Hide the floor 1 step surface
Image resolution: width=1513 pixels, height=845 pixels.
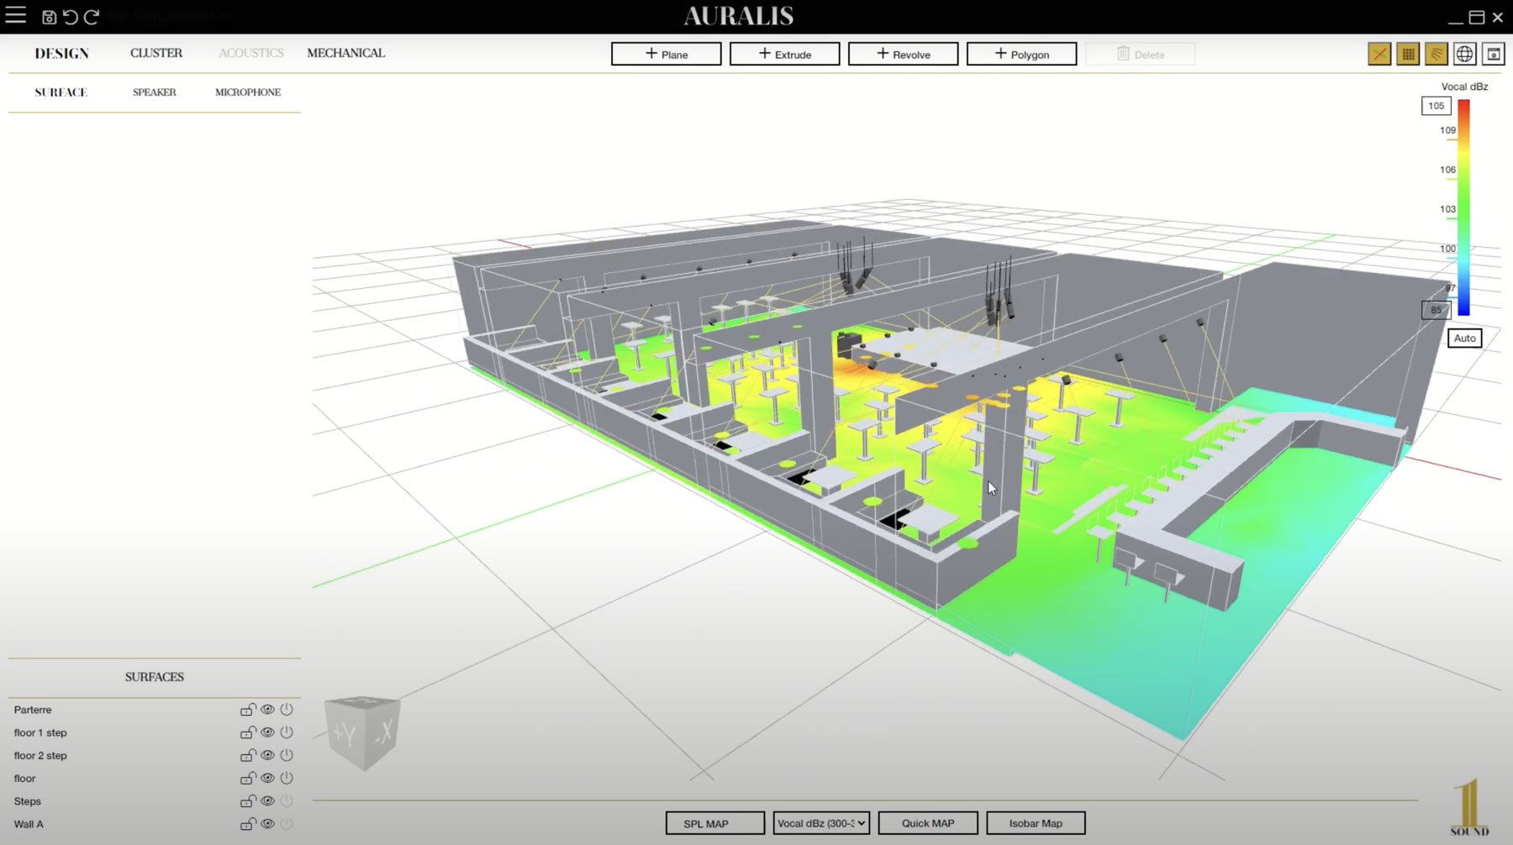pos(267,732)
